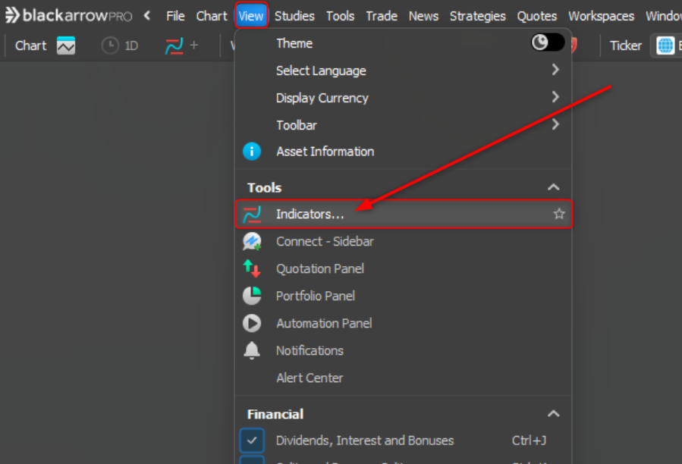Toggle the Theme dark mode switch
The image size is (682, 464).
[548, 42]
